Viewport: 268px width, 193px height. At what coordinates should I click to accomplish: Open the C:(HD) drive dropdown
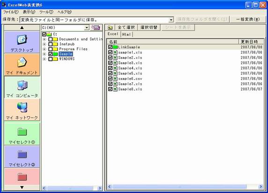(87, 28)
